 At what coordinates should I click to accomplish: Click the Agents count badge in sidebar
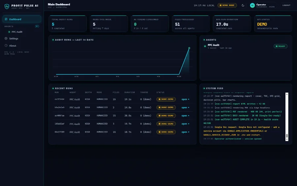[x=37, y=26]
